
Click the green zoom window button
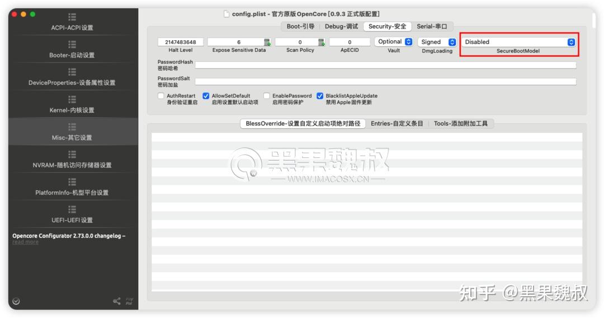click(x=33, y=14)
